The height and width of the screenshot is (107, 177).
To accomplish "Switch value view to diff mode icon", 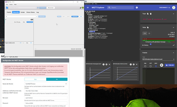I will click(145, 33).
